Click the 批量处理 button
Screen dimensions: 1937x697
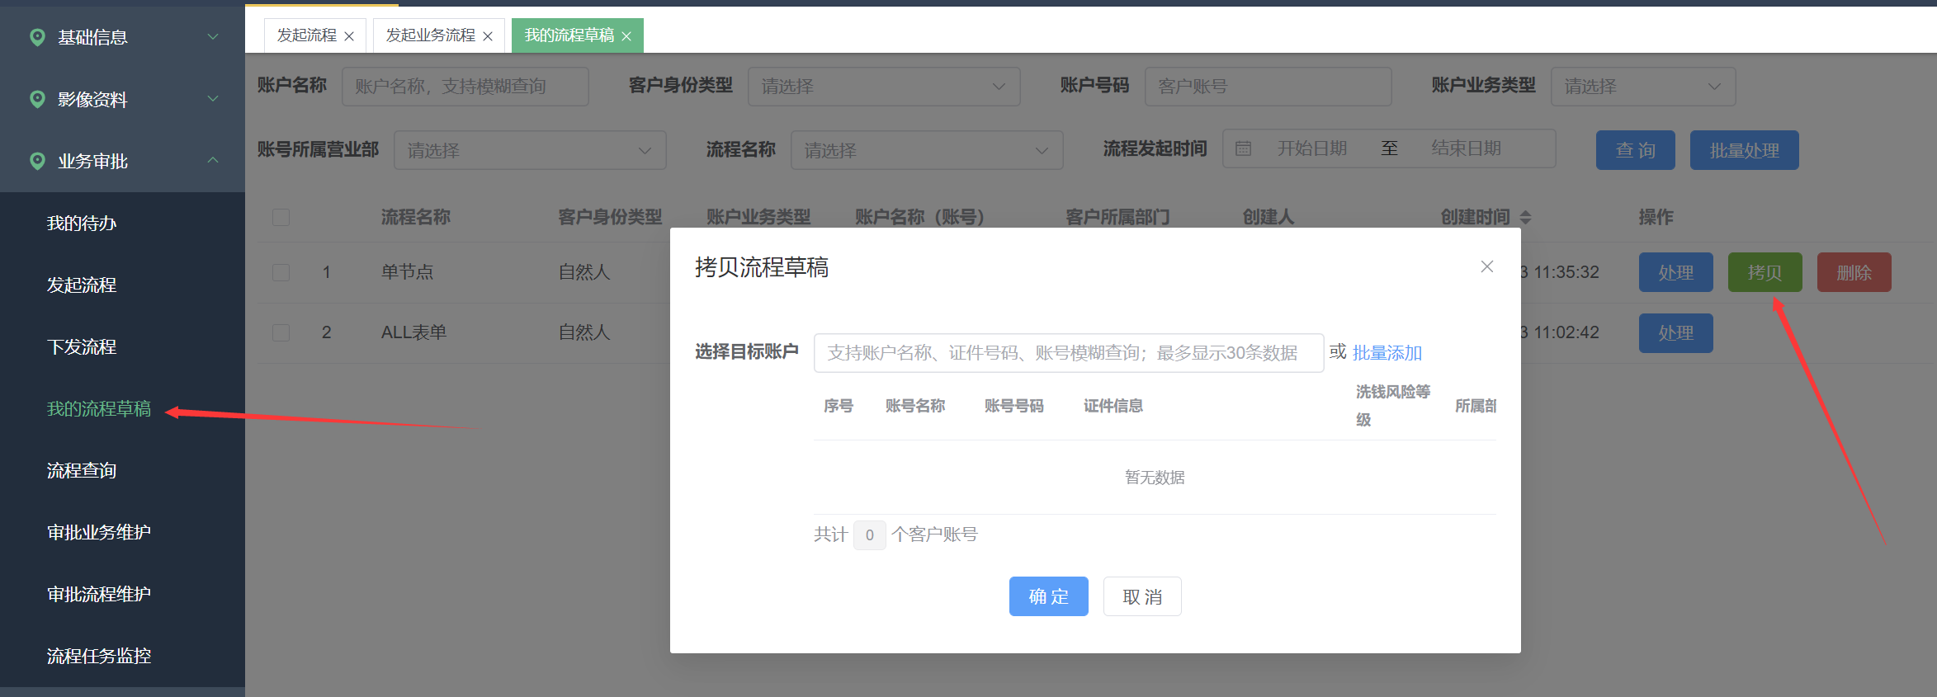1744,150
